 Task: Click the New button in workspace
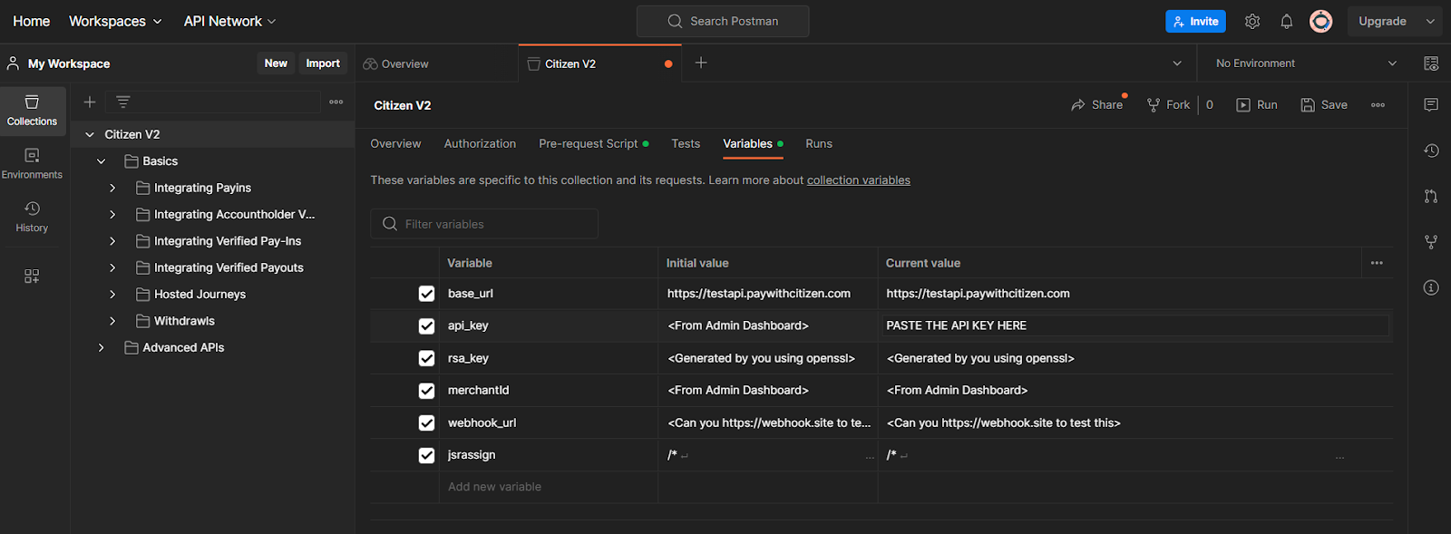coord(276,63)
